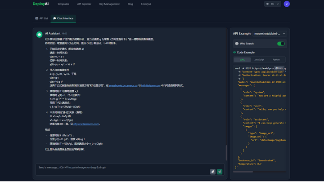Click the send message paper-plane button
This screenshot has width=324, height=182.
pos(220,172)
